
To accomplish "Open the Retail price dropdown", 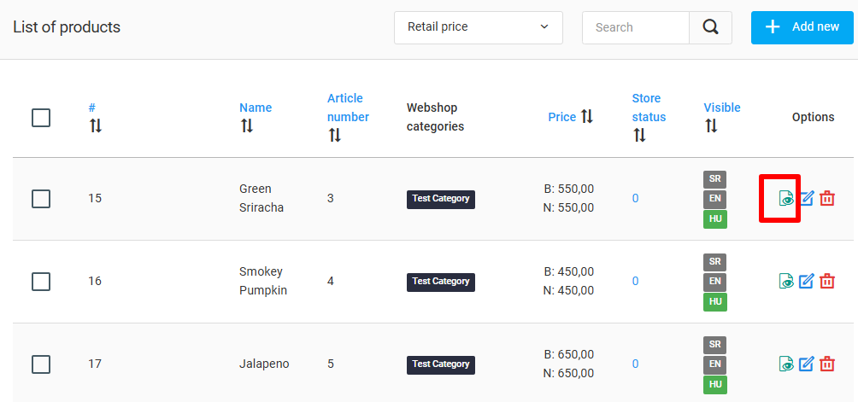I will 479,27.
